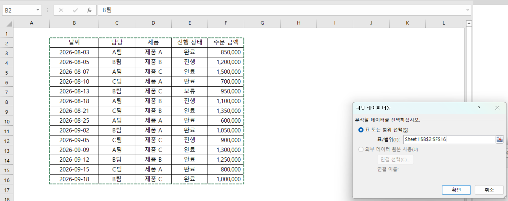The image size is (508, 201).
Task: Click the date cell 2026-09-02
Action: 74,130
